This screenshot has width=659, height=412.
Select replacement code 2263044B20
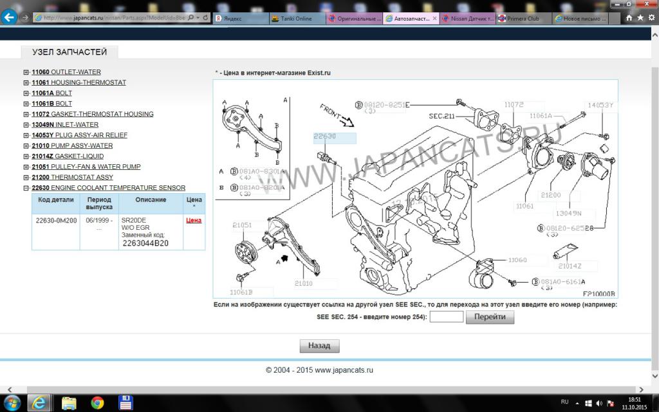(x=145, y=243)
